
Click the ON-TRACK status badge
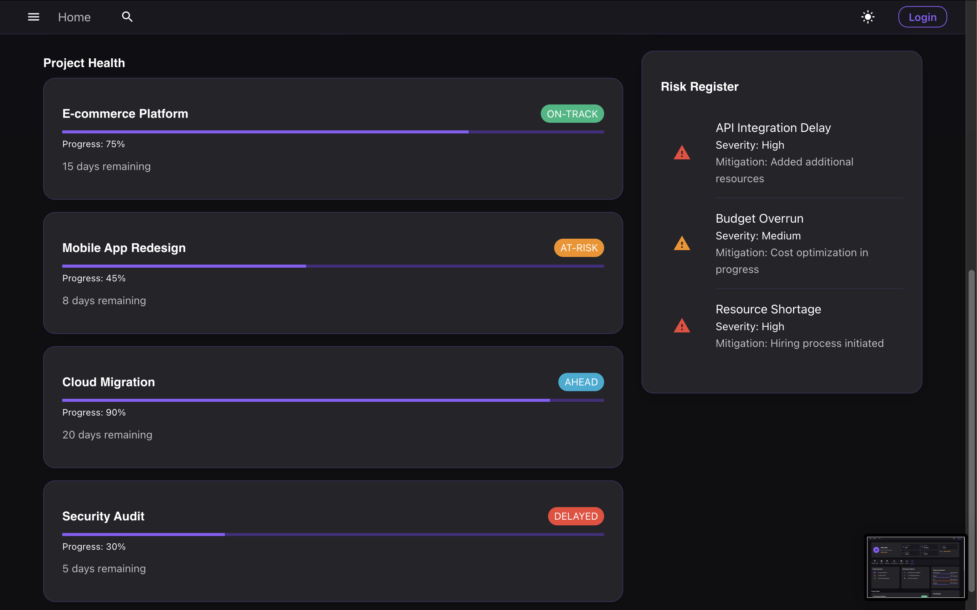click(572, 114)
